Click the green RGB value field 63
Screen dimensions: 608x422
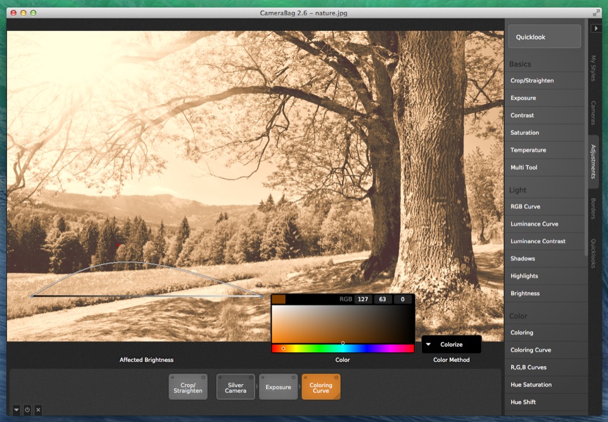coord(383,299)
